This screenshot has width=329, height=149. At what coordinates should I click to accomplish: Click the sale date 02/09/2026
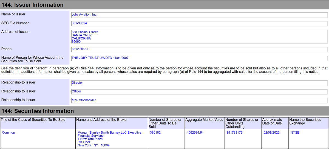[271, 133]
